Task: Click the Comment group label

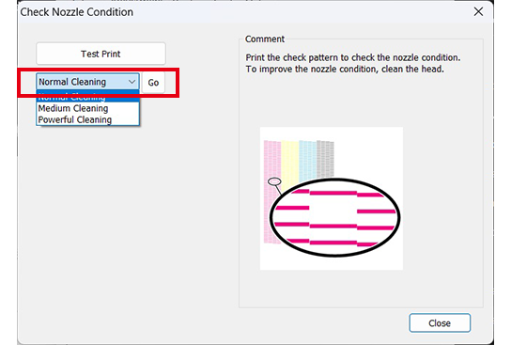Action: click(x=265, y=39)
